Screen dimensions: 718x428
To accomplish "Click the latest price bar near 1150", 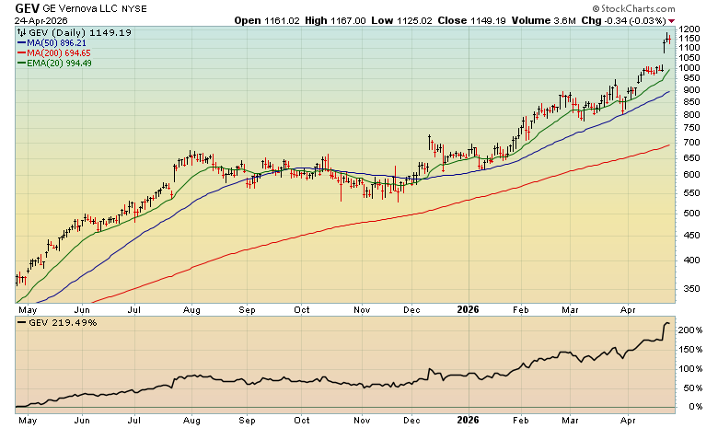I will coord(670,40).
